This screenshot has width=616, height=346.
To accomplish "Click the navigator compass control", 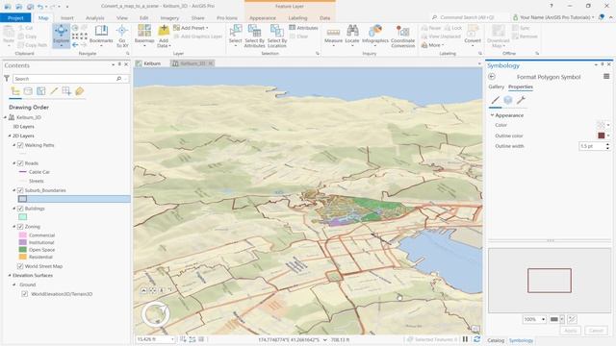I will [x=156, y=314].
